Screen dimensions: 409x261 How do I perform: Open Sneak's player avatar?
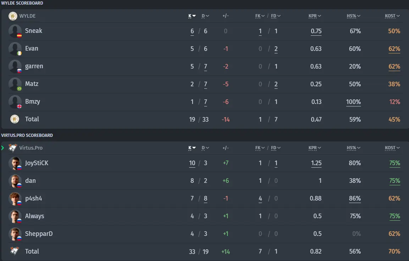(x=15, y=31)
